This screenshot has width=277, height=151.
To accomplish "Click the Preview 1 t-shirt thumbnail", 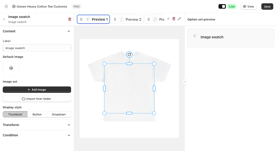I will [x=88, y=19].
